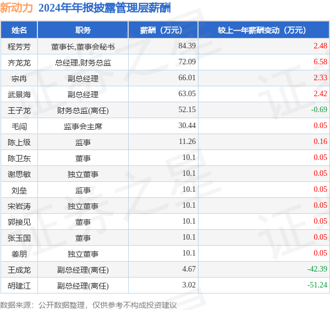
Task: Click the salary value 84.39
Action: [187, 46]
